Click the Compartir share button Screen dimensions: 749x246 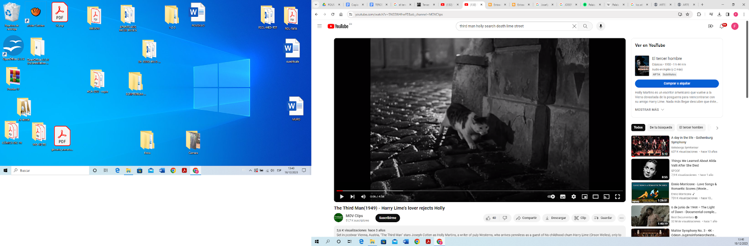(526, 218)
